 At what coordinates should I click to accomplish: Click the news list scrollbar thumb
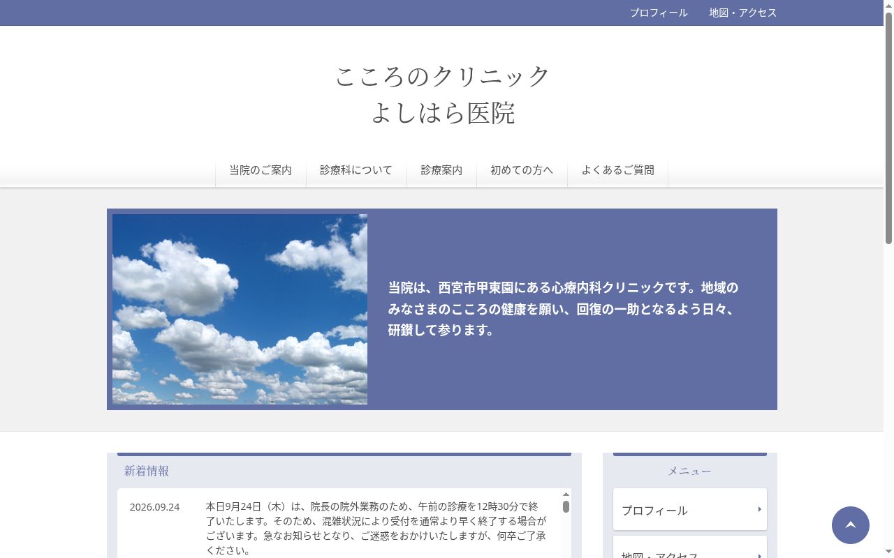coord(566,506)
